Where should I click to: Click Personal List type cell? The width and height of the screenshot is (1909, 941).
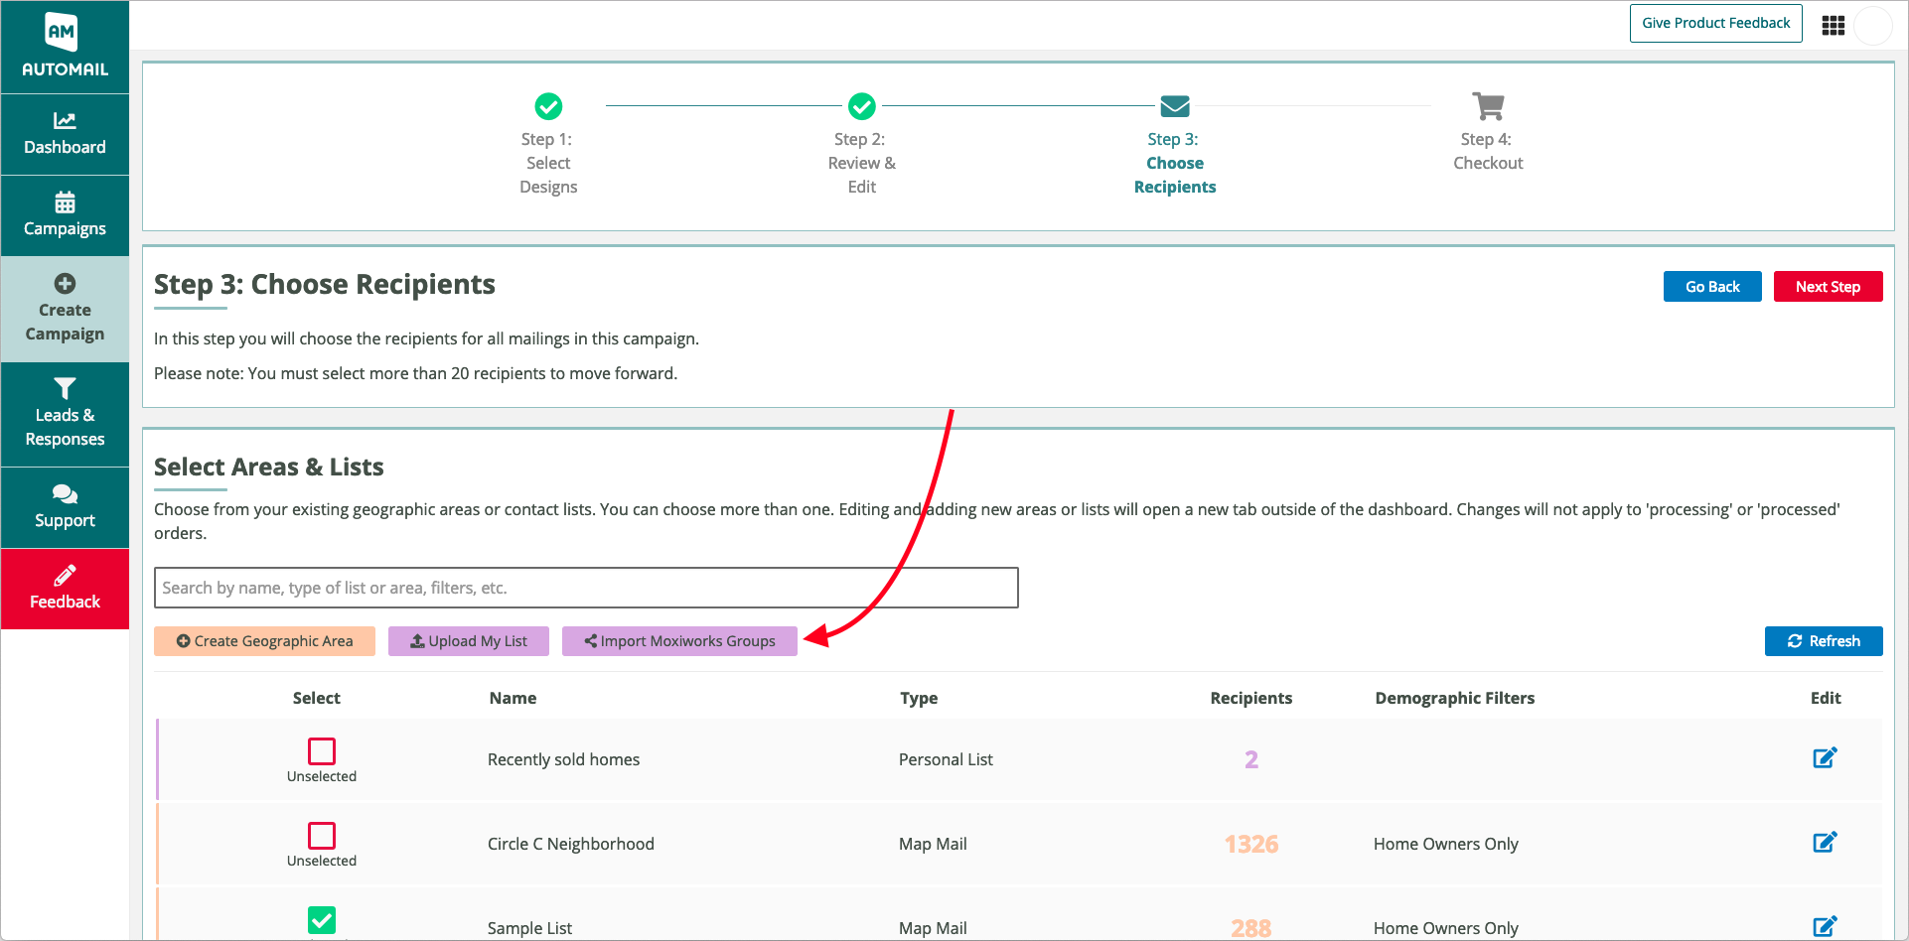pyautogui.click(x=946, y=759)
